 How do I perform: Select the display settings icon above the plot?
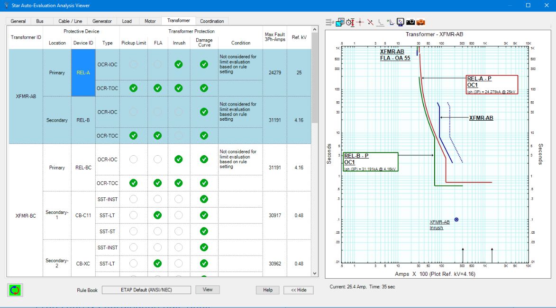pos(339,22)
